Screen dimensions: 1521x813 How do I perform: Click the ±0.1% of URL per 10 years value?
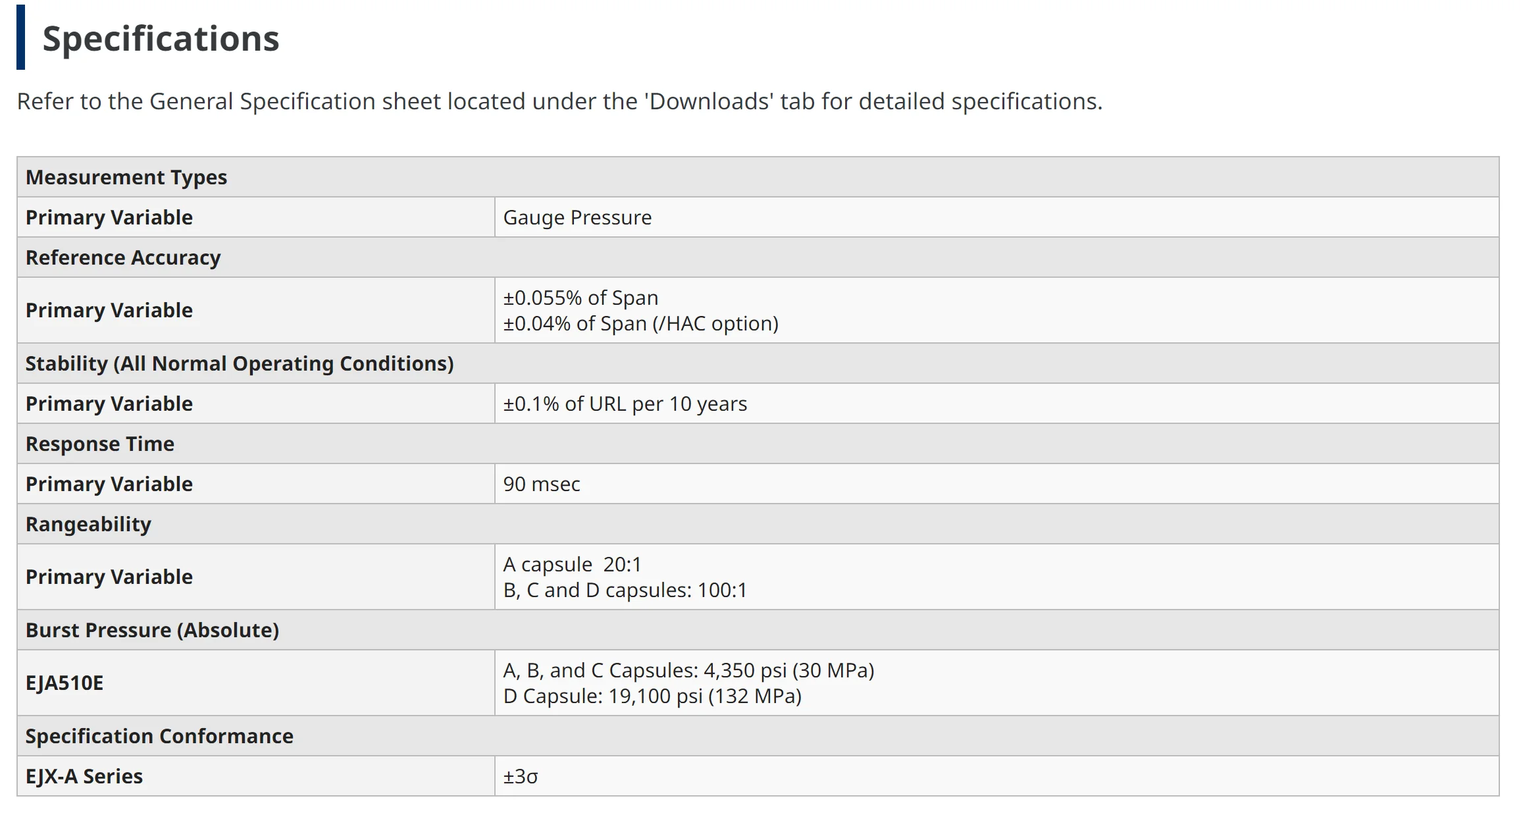pos(625,404)
